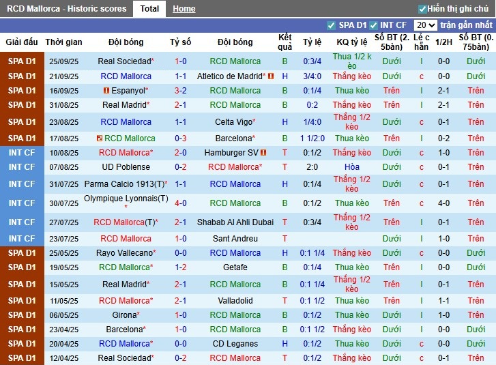Image resolution: width=496 pixels, height=365 pixels.
Task: Open the Celta Vigo team link
Action: point(233,122)
